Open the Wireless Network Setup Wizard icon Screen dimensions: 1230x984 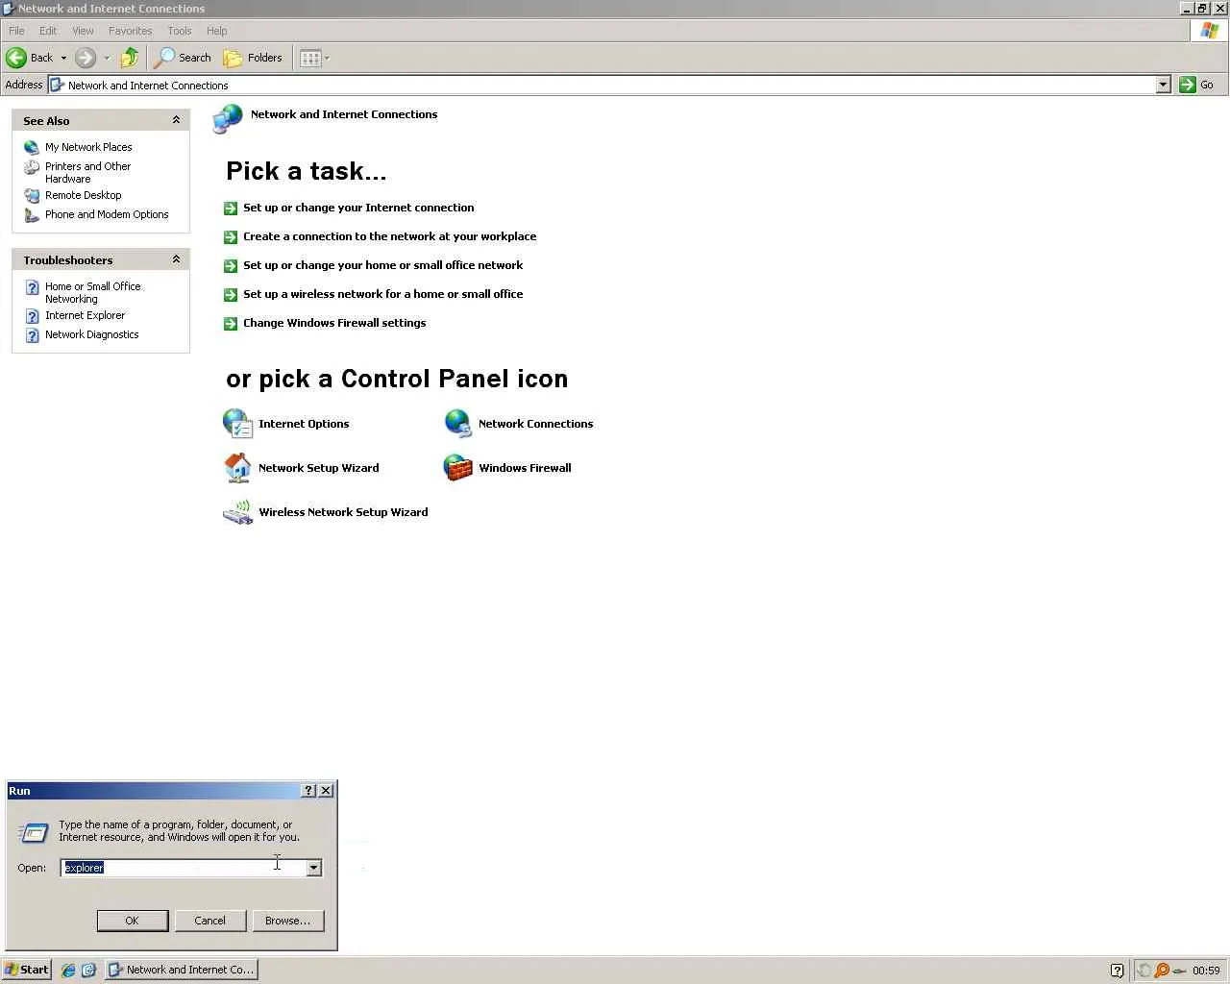pyautogui.click(x=326, y=512)
